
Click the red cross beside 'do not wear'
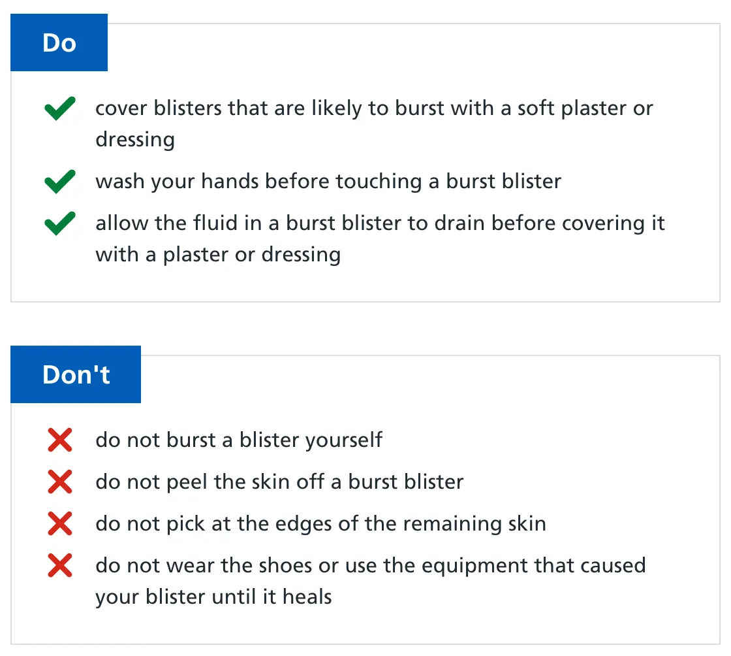60,566
